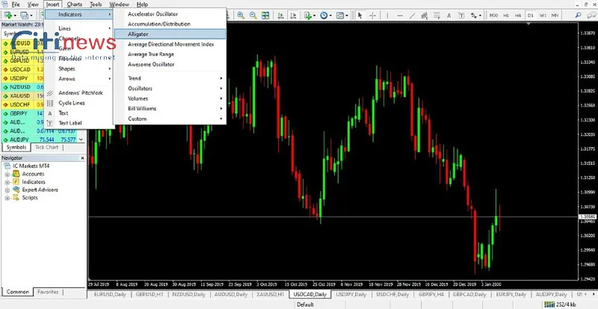Image resolution: width=598 pixels, height=309 pixels.
Task: Select Andrews' Pitchfork in Insert menu
Action: point(79,93)
